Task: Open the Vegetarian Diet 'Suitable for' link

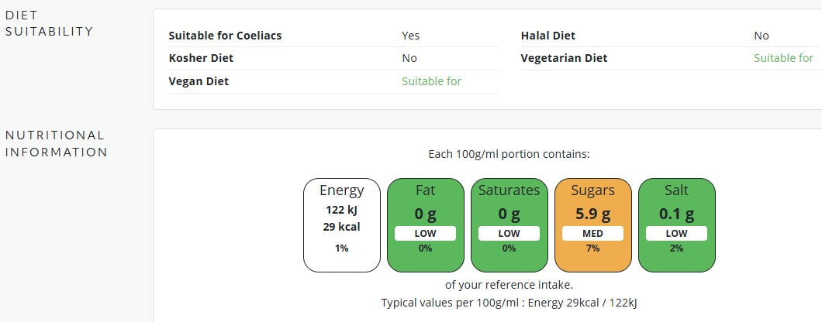Action: tap(783, 58)
